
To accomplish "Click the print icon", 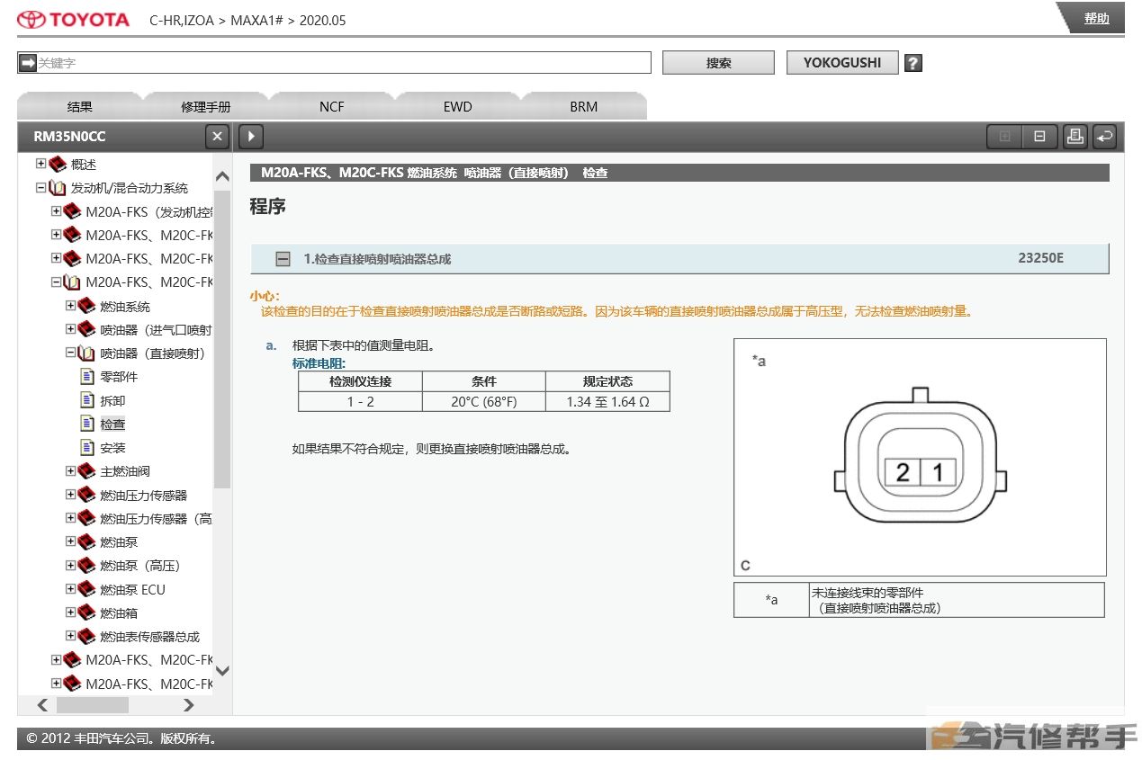I will click(x=1075, y=137).
